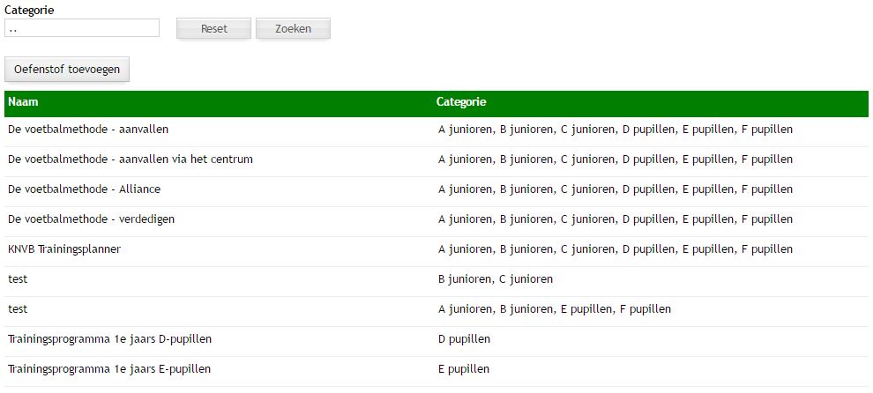
Task: Click category list of Alliance row
Action: (615, 189)
